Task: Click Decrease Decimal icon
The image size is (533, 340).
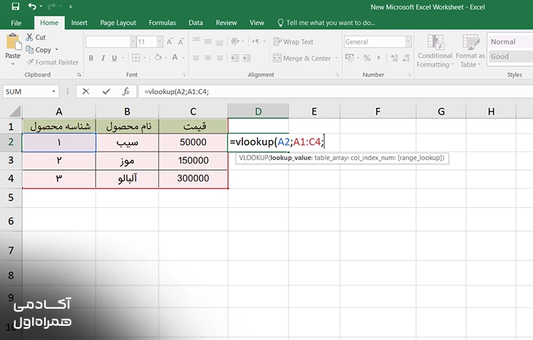Action: (x=406, y=58)
